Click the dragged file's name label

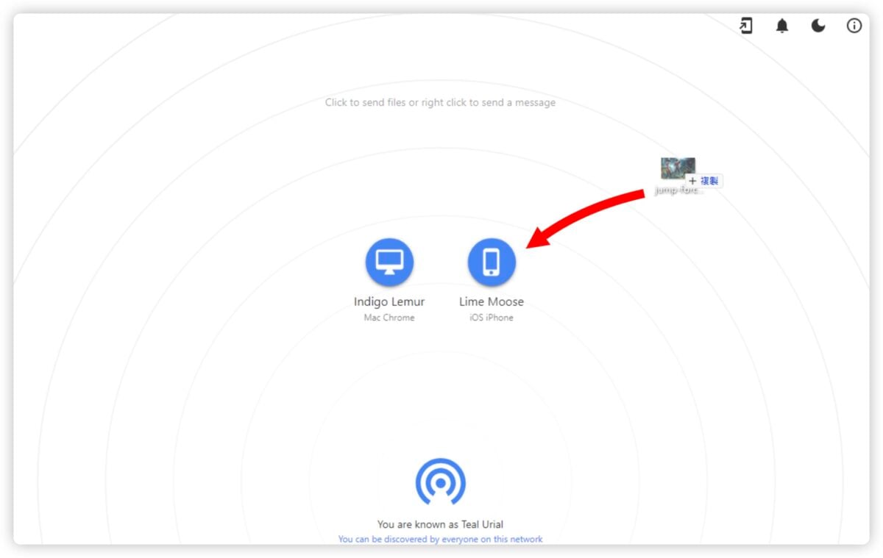click(x=679, y=191)
